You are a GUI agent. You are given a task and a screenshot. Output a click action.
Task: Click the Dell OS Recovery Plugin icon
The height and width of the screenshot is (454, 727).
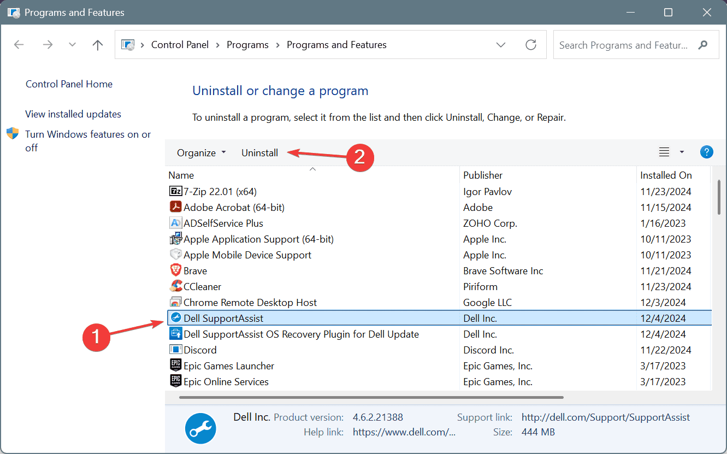pyautogui.click(x=175, y=334)
